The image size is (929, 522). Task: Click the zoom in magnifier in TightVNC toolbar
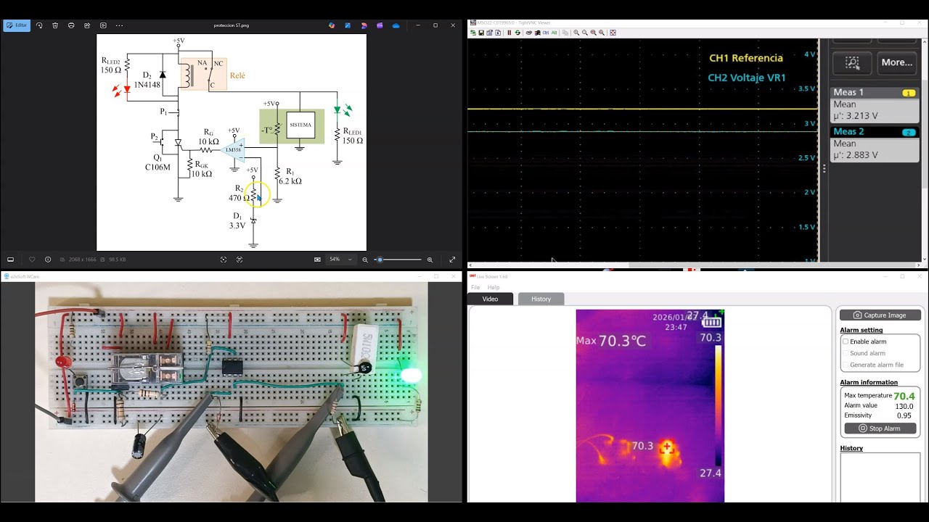[576, 33]
